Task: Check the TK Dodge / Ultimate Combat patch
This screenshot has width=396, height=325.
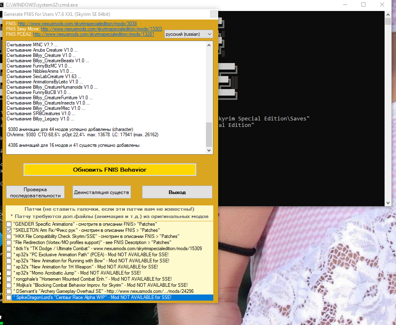Action: [9, 249]
